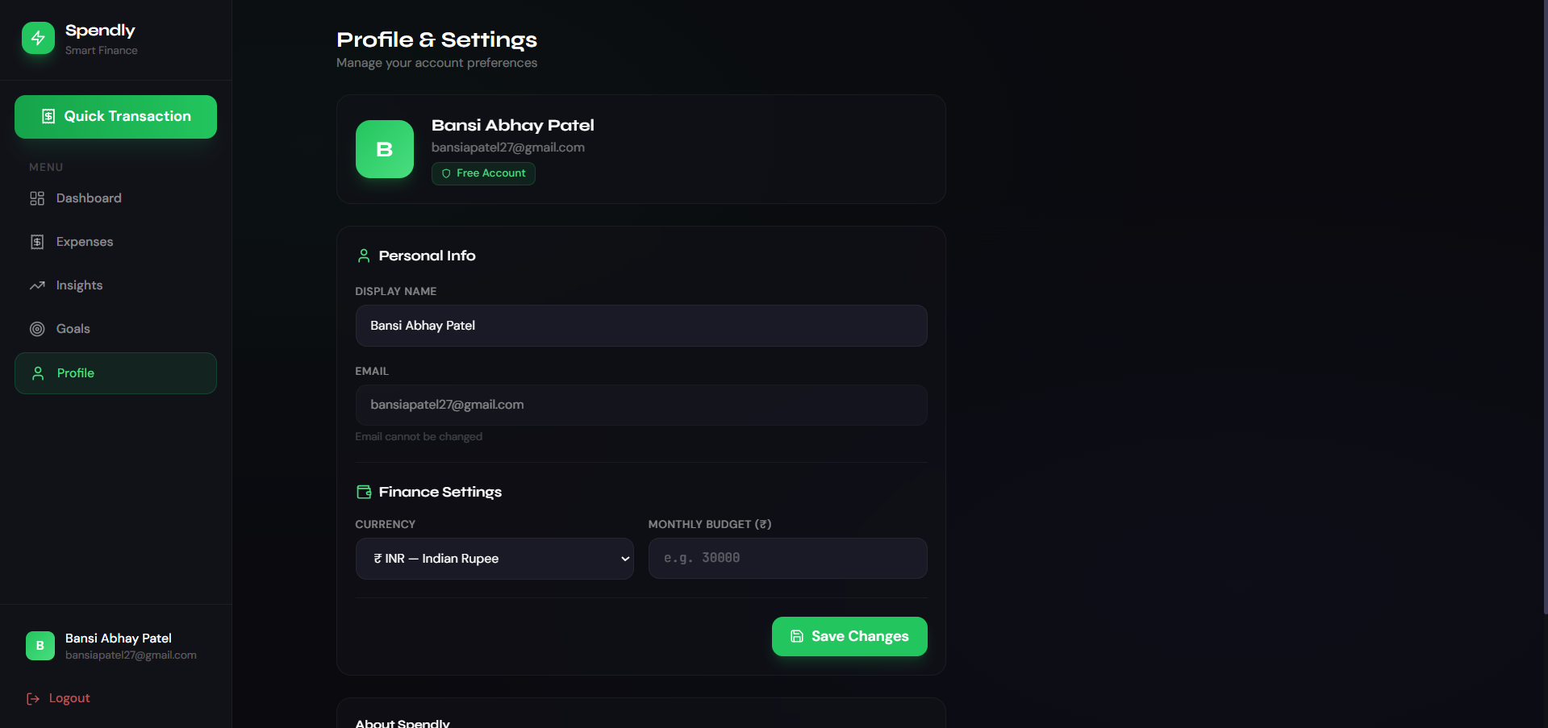The image size is (1548, 728).
Task: Click the small B avatar in sidebar footer
Action: (x=40, y=646)
